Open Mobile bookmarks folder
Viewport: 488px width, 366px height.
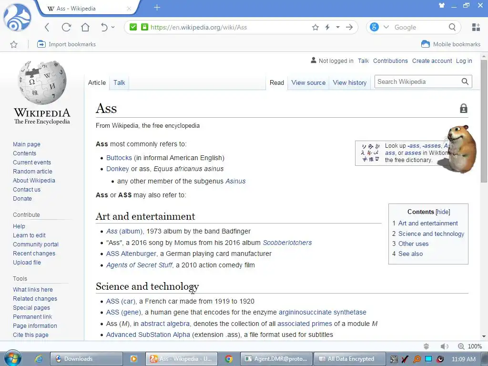point(451,44)
